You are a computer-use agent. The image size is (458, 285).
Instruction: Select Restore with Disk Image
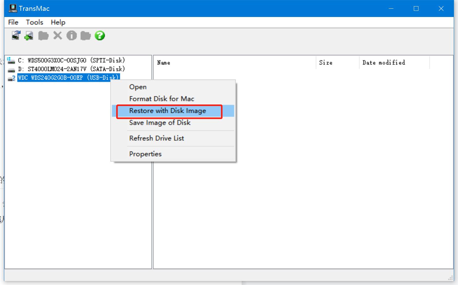click(168, 111)
